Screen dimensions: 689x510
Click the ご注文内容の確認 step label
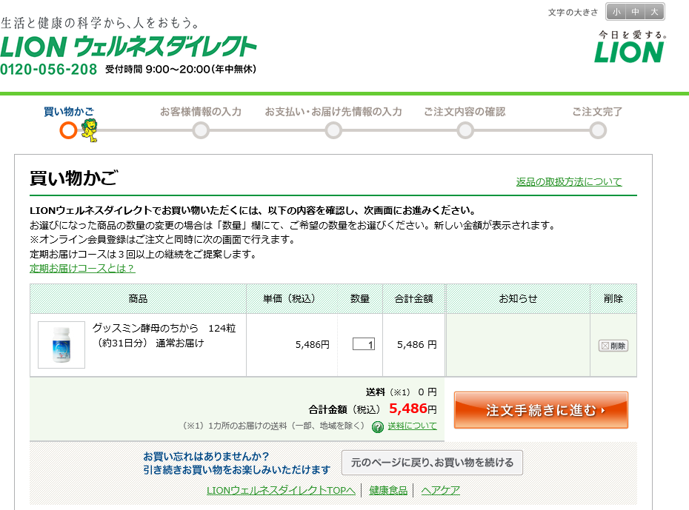(465, 112)
